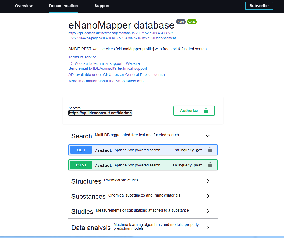Click the green Authorize button

(194, 111)
